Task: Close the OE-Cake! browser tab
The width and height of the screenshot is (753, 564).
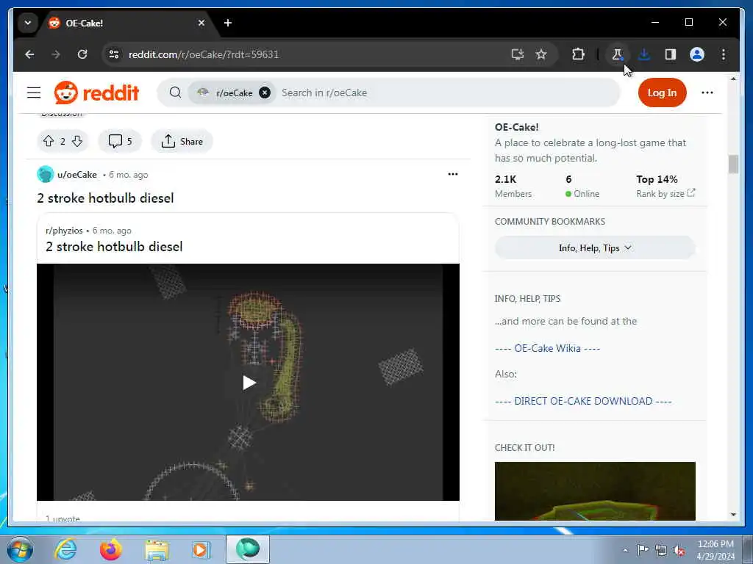Action: click(x=201, y=23)
